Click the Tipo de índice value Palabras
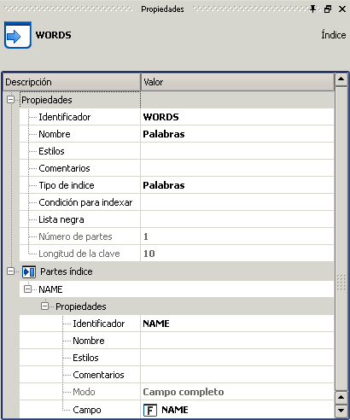Viewport: 350px width, 420px height. [x=237, y=185]
